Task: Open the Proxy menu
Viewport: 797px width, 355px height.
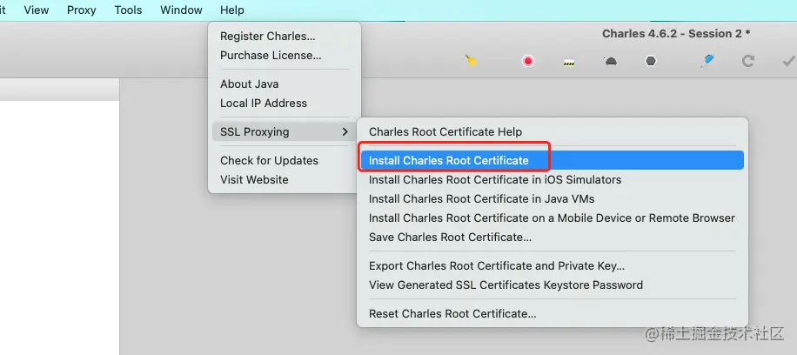Action: (x=81, y=10)
